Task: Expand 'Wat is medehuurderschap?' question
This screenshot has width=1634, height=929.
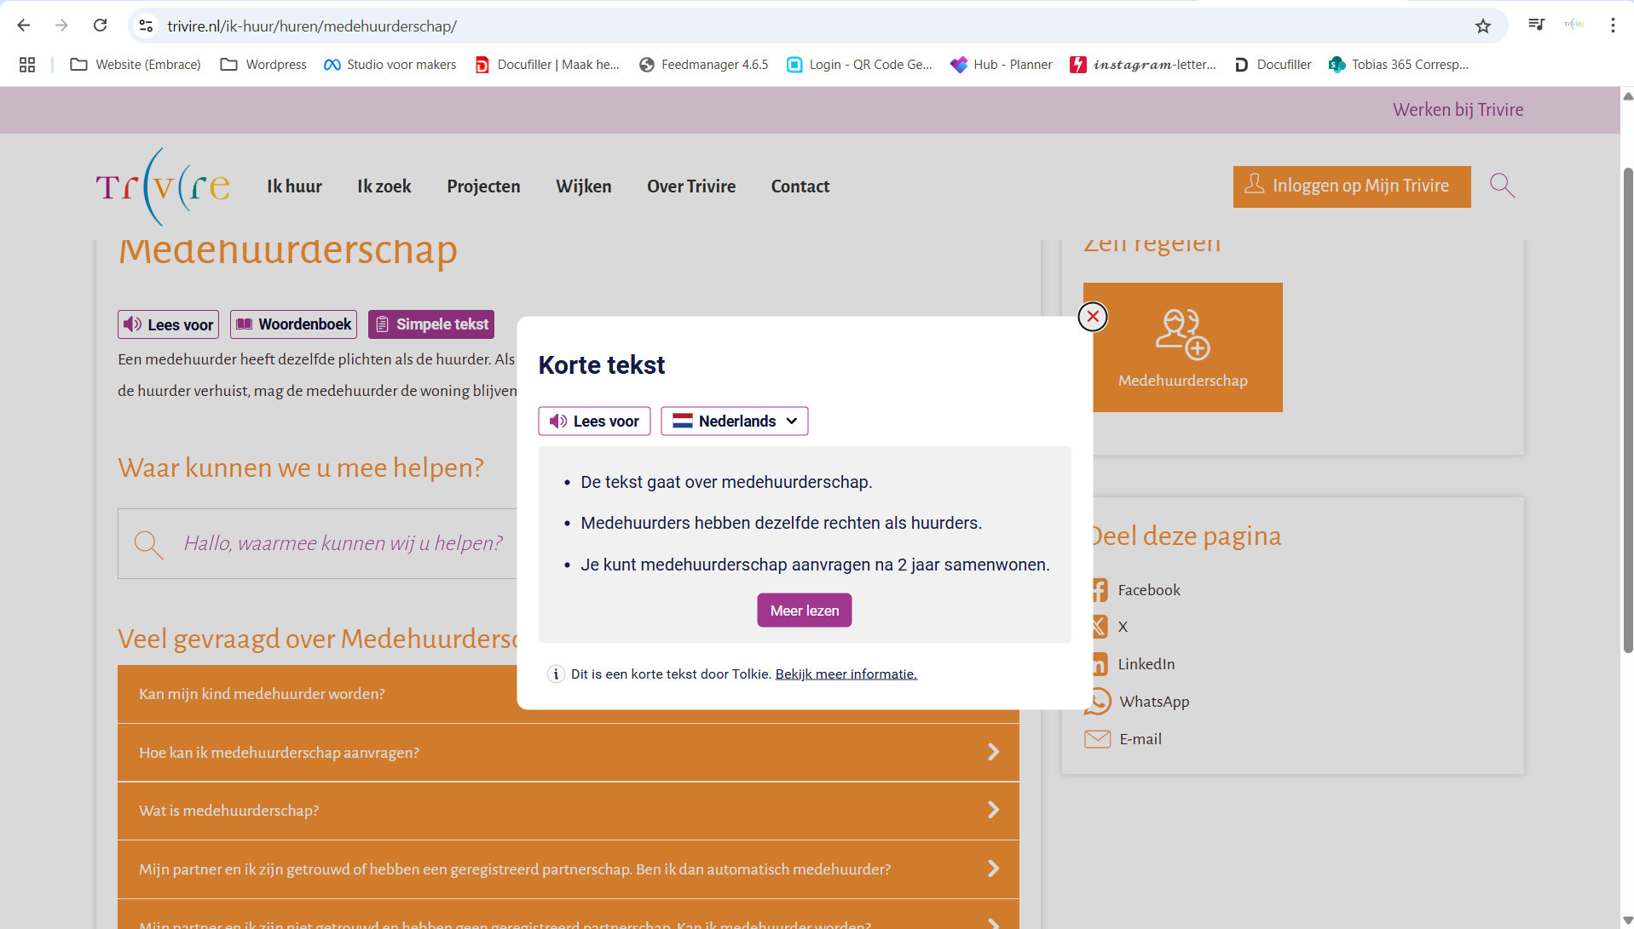Action: pos(568,811)
